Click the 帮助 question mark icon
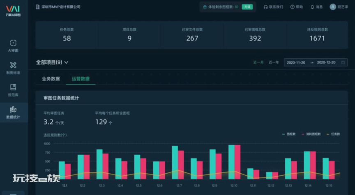This screenshot has width=355, height=195. pyautogui.click(x=292, y=7)
